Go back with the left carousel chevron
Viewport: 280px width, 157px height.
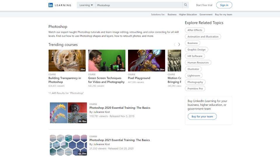174,44
